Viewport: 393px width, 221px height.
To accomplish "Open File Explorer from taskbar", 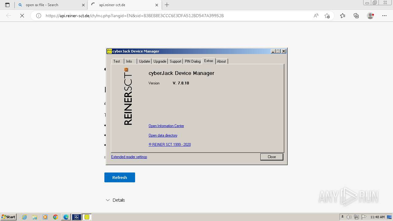I will click(x=35, y=217).
